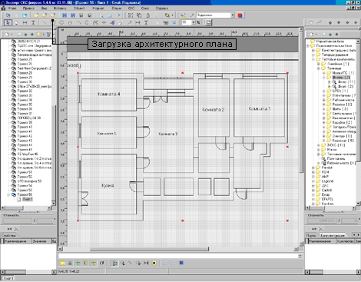Open the Правка menu
Screen dimensions: 361x282
(x=28, y=8)
